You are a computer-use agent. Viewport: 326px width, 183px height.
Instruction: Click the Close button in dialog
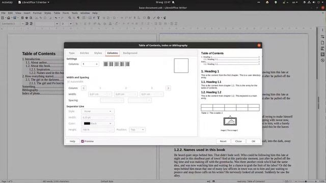click(x=238, y=141)
